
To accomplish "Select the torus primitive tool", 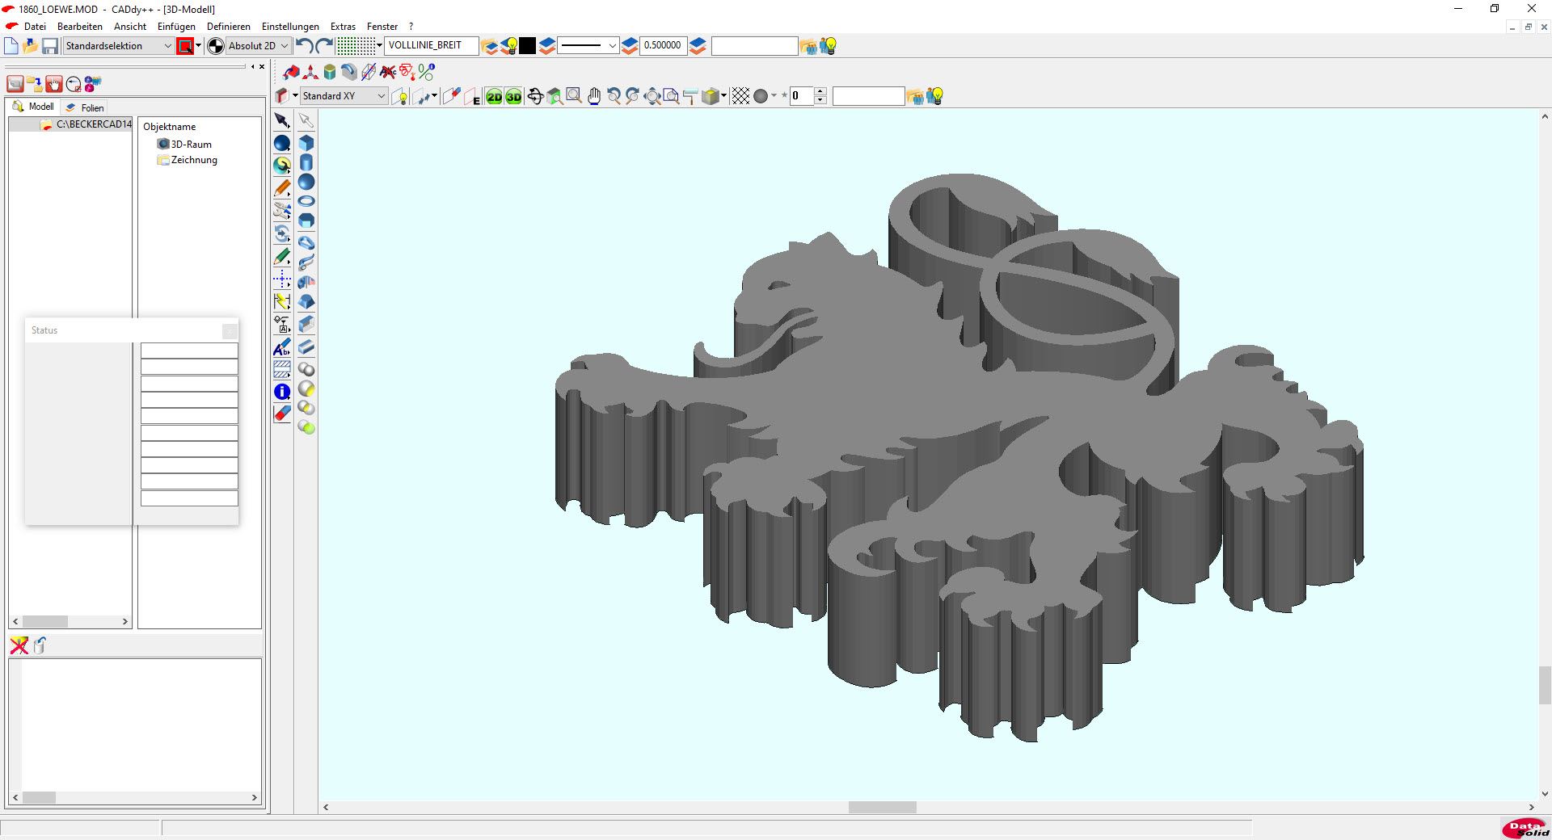I will 306,201.
